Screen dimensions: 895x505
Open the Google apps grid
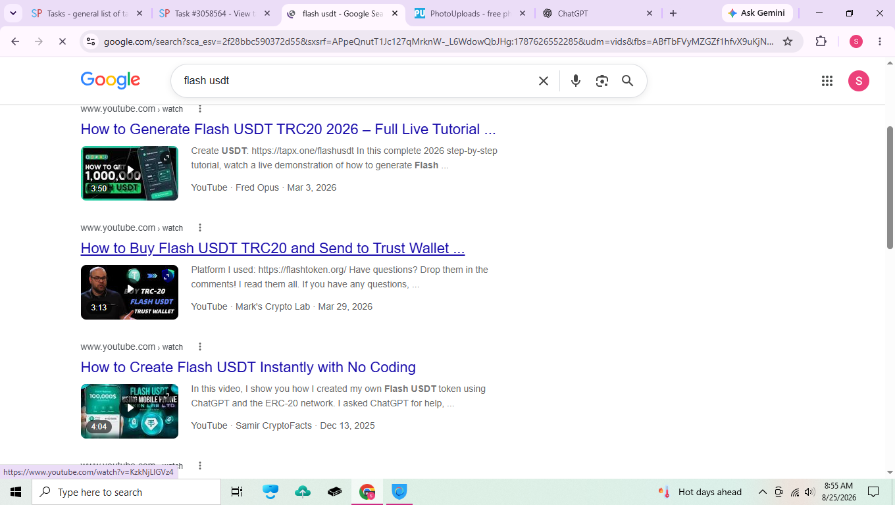coord(827,81)
